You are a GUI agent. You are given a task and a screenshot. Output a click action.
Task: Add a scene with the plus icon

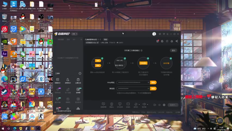tap(81, 40)
